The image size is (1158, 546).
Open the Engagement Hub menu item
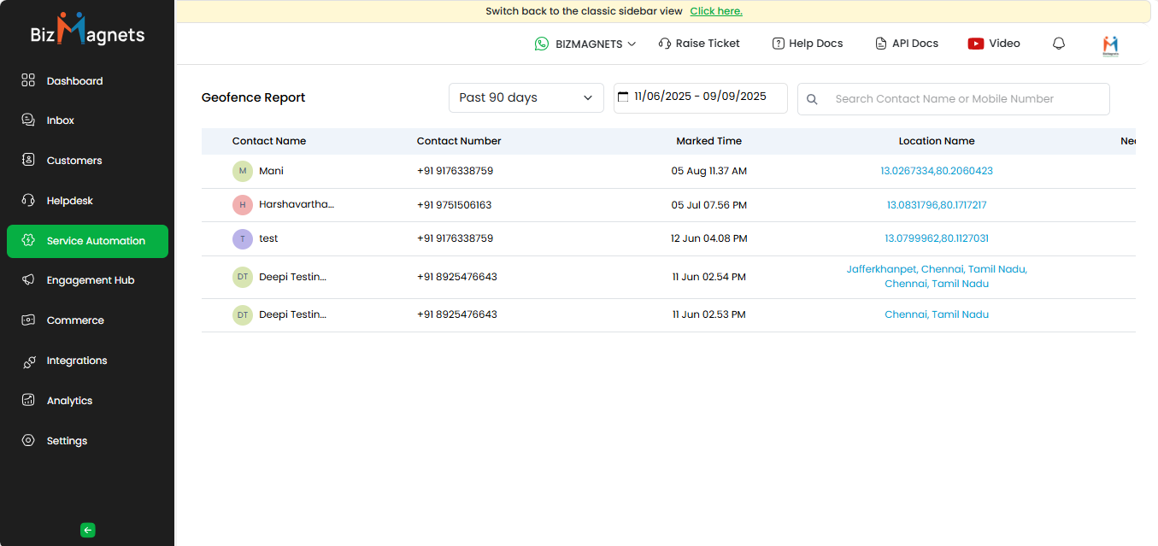(x=90, y=280)
